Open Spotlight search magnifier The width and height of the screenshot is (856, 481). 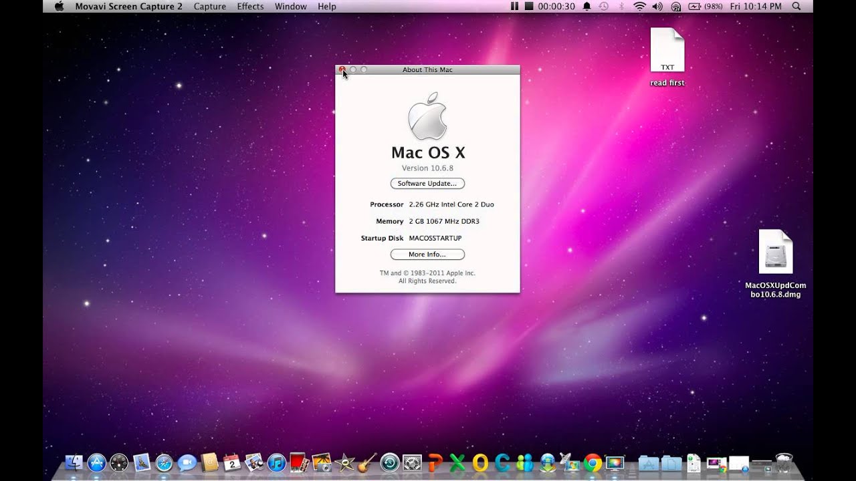tap(796, 6)
